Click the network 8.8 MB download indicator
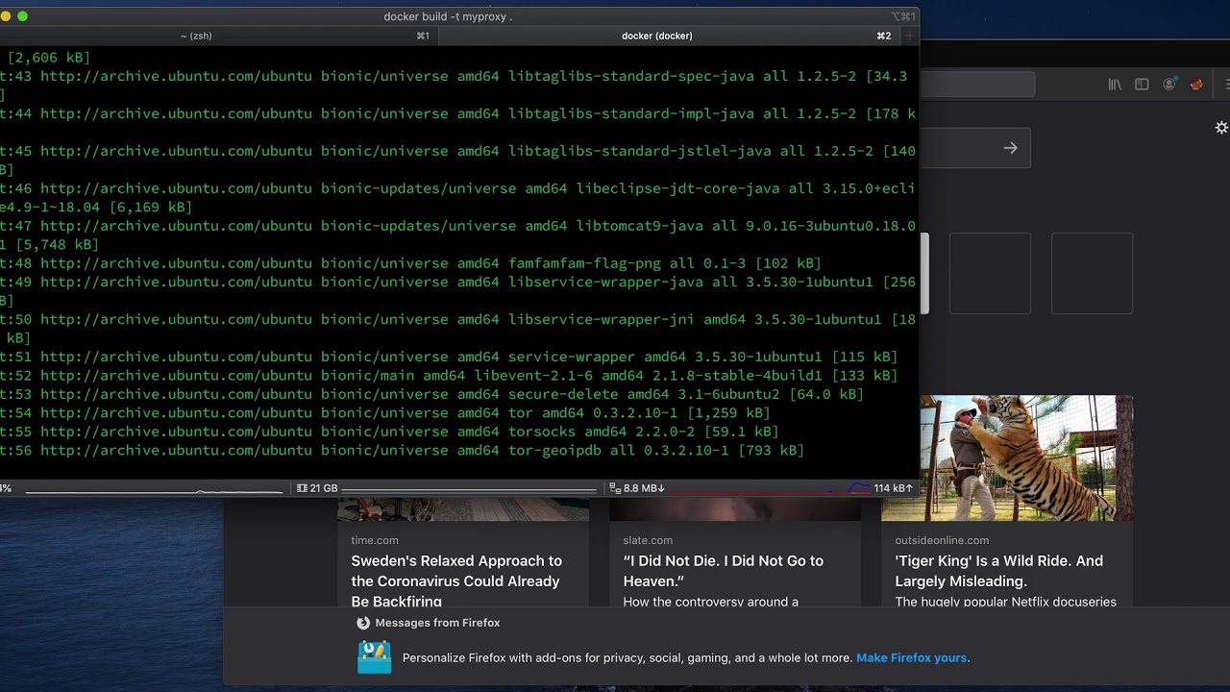1230x692 pixels. click(x=636, y=488)
